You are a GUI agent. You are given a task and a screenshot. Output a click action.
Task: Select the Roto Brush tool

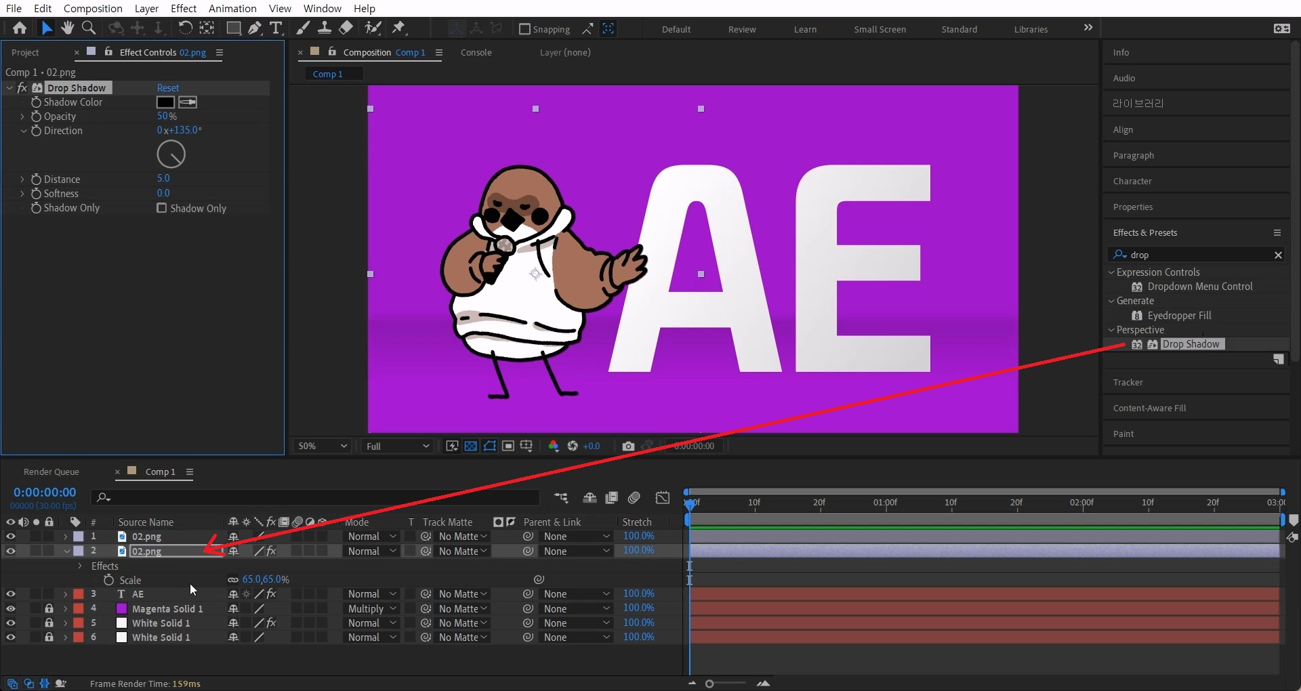point(373,28)
